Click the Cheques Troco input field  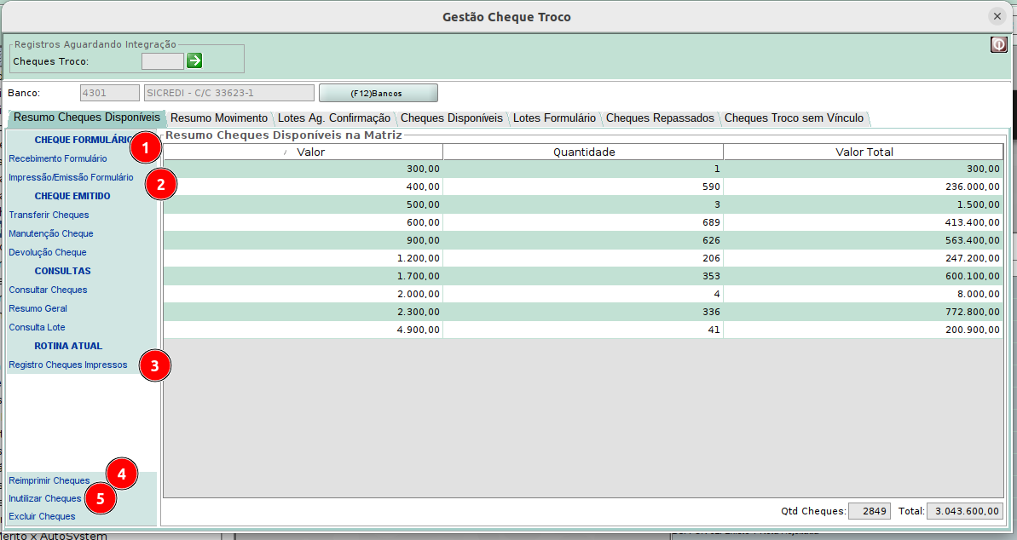(x=162, y=61)
